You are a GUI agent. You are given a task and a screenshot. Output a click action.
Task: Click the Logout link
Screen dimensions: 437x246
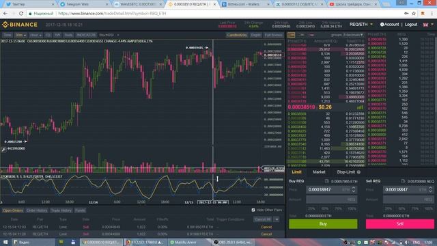point(411,25)
